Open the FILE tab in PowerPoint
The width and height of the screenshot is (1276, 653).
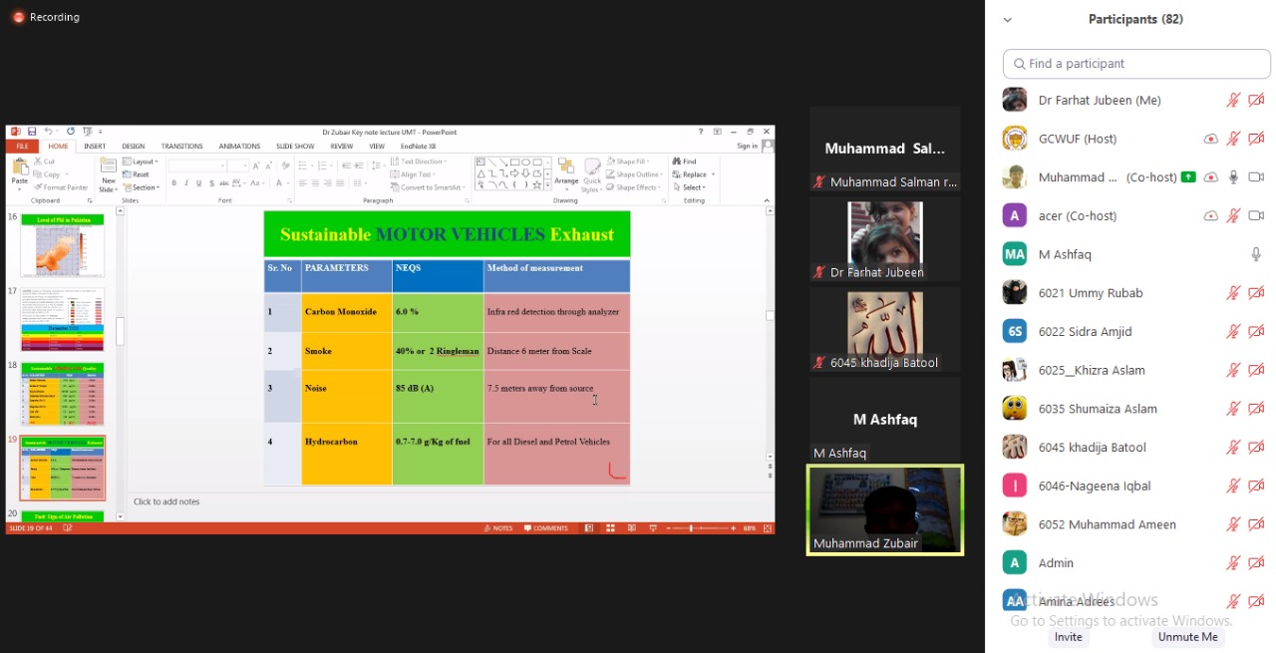pos(21,147)
